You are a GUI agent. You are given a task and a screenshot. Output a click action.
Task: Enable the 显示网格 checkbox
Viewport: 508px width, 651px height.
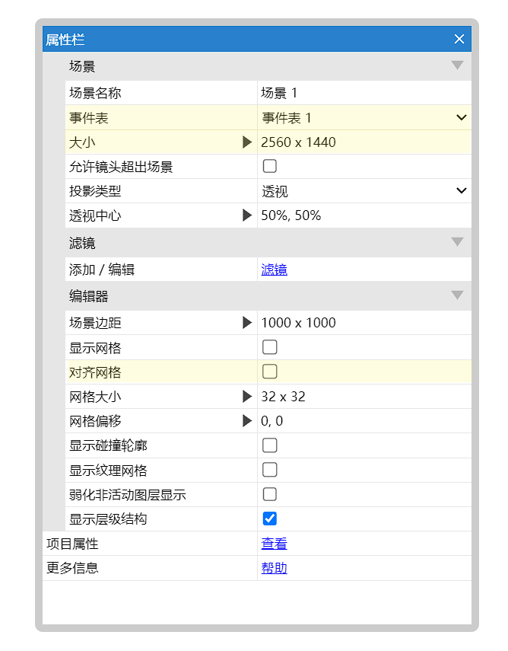(270, 348)
